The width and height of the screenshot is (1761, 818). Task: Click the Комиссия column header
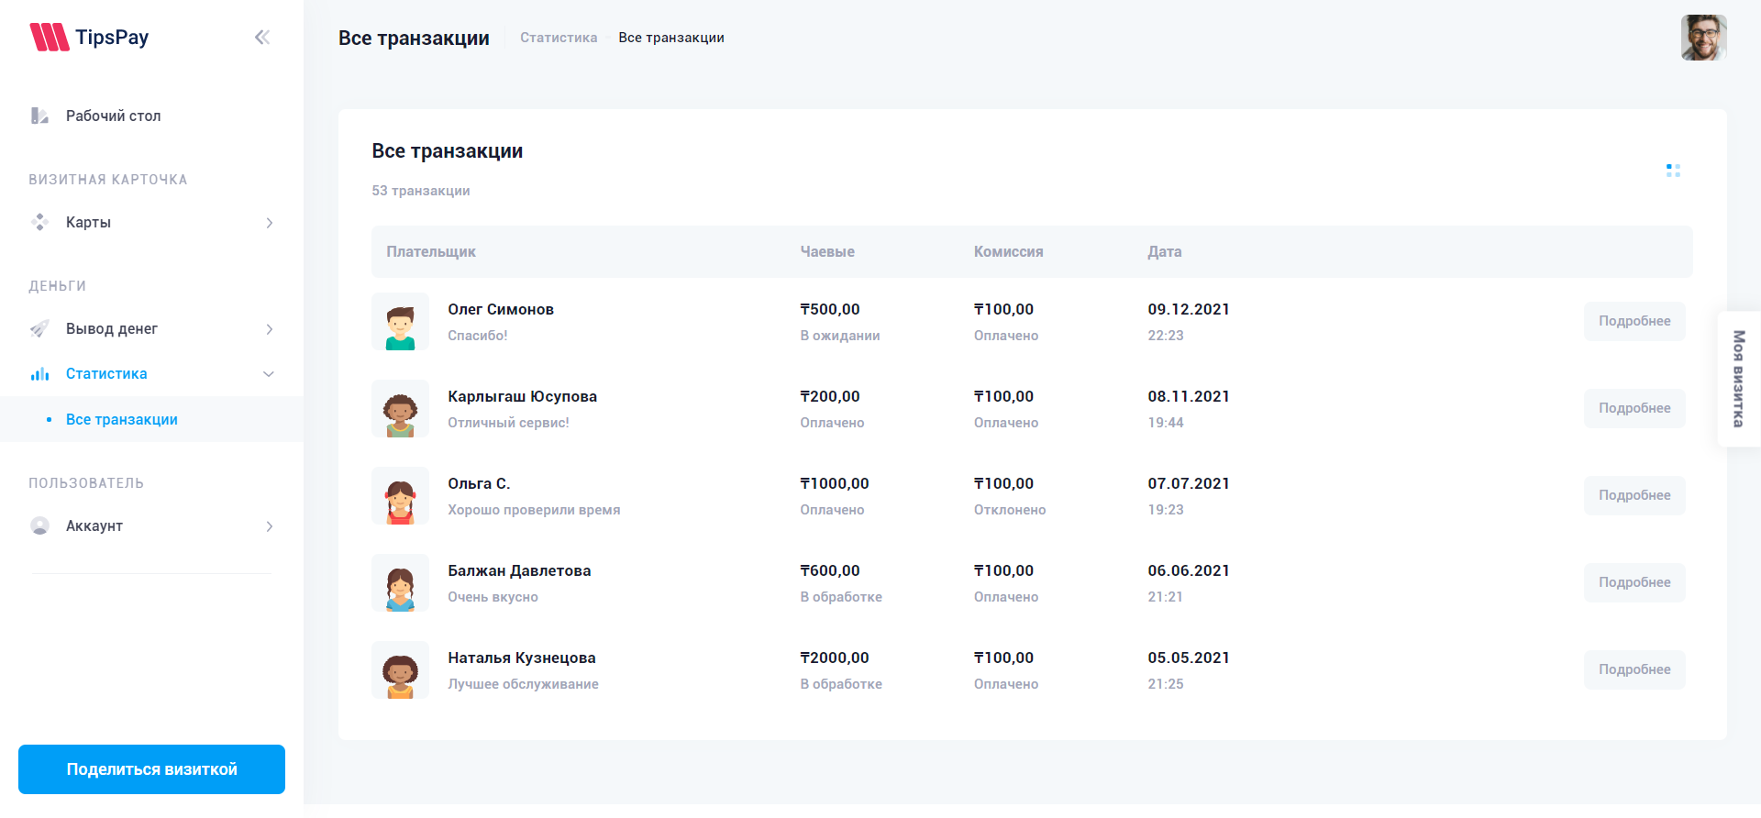point(1009,251)
